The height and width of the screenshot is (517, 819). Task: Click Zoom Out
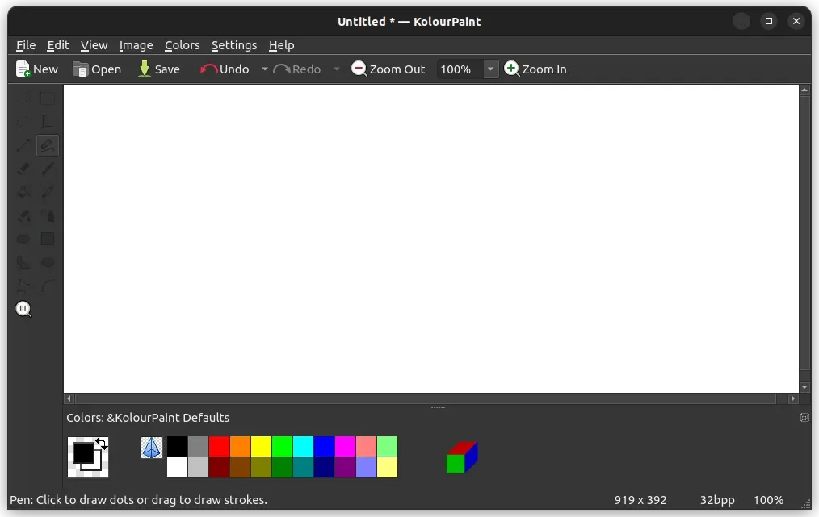[388, 69]
